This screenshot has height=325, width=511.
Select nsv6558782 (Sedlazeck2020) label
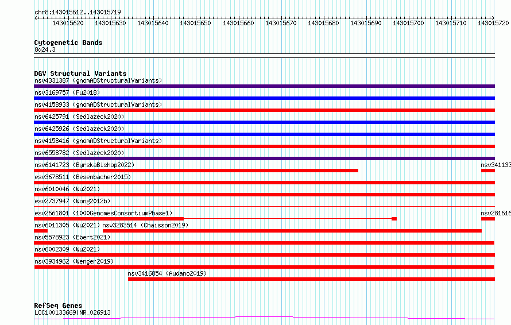[79, 153]
